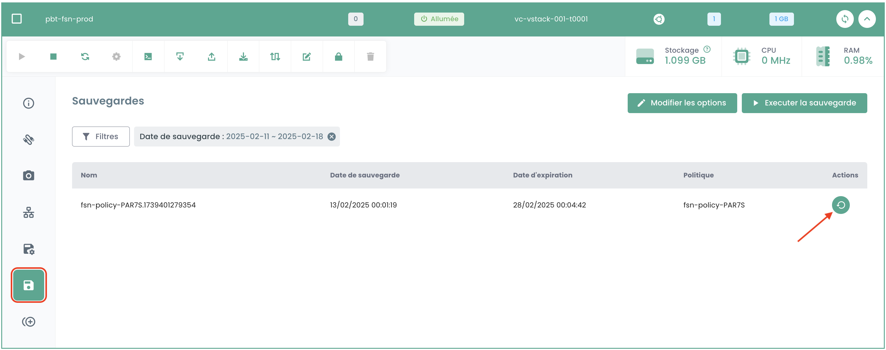Click Modifier les options button
The image size is (886, 350).
point(682,103)
